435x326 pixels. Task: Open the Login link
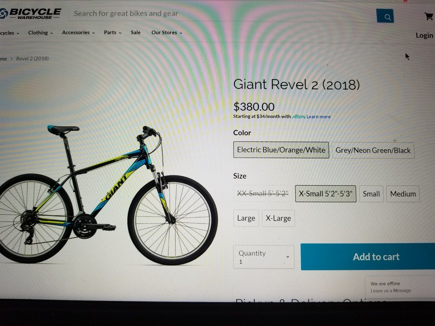[424, 35]
